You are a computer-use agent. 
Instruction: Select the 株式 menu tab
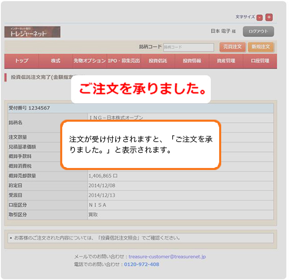[56, 61]
